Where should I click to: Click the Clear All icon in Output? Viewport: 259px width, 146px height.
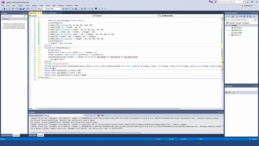pos(98,116)
